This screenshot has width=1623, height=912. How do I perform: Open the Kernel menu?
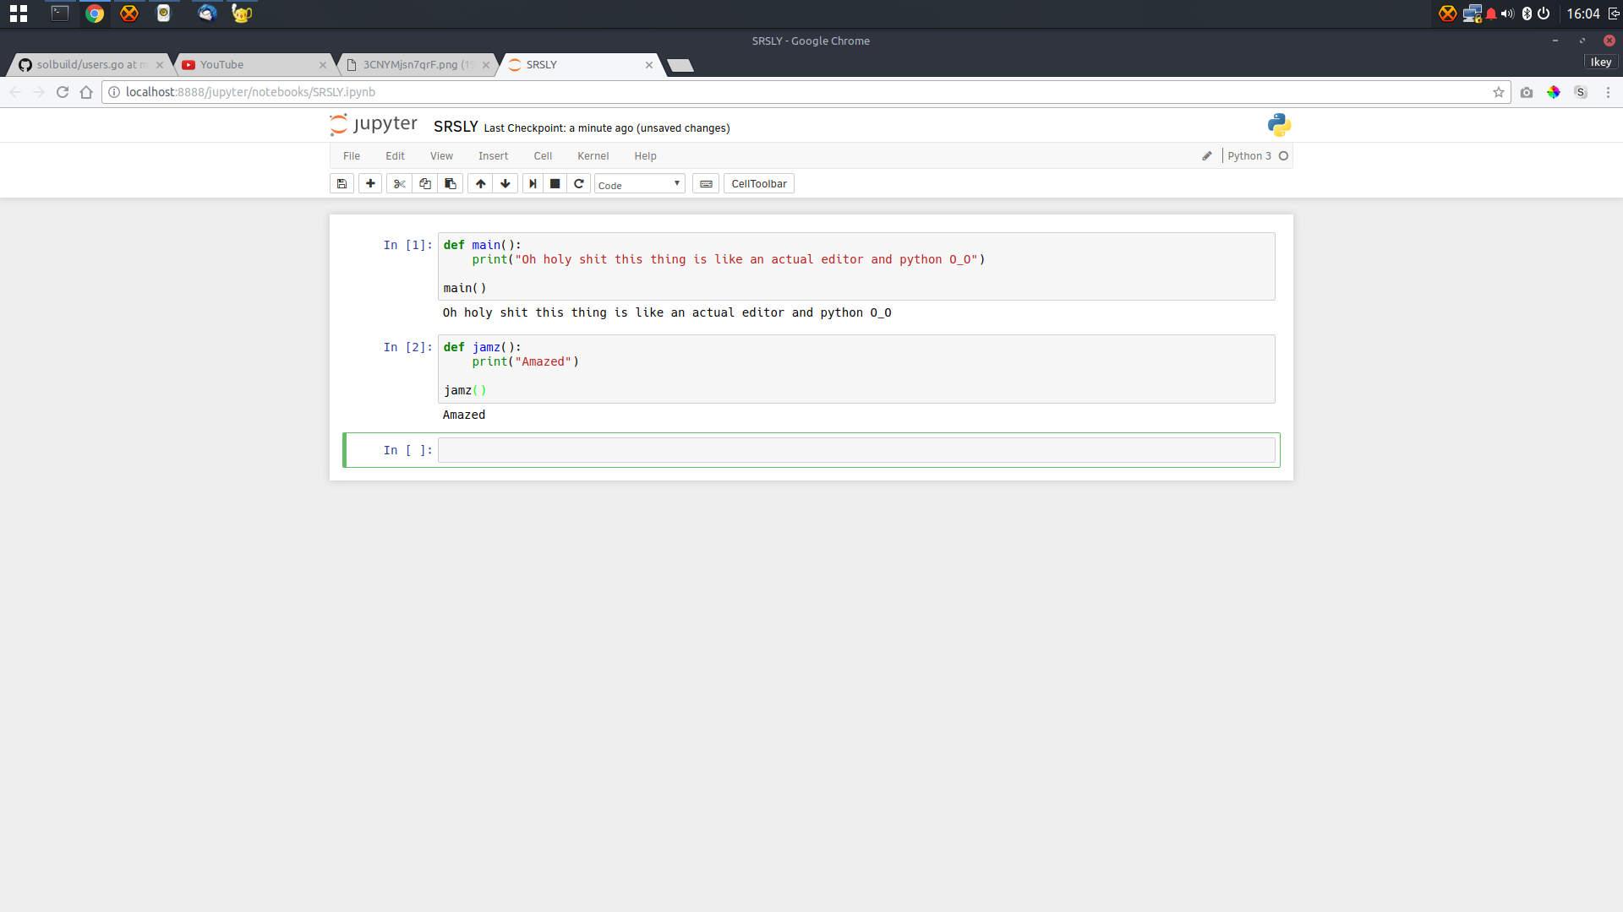pos(593,156)
